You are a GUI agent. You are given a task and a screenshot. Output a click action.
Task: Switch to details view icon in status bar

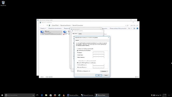(x=136, y=77)
